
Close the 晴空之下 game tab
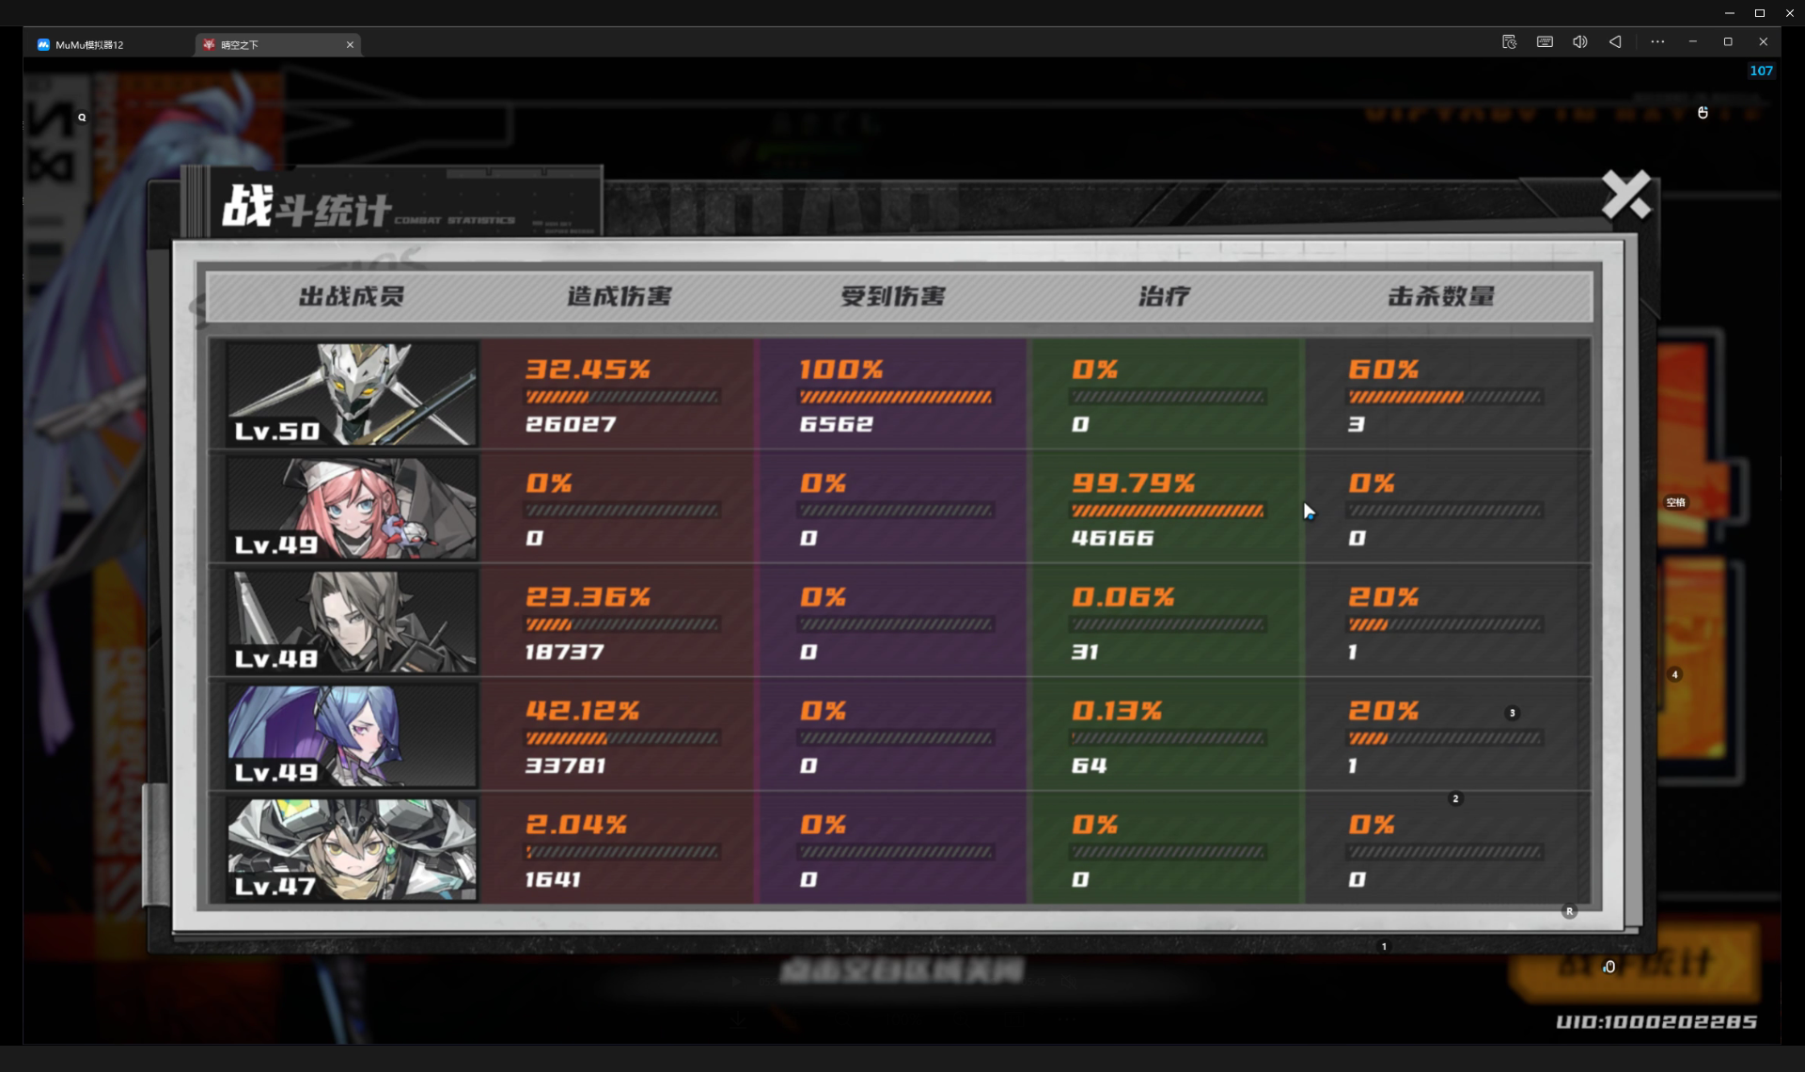(x=350, y=44)
